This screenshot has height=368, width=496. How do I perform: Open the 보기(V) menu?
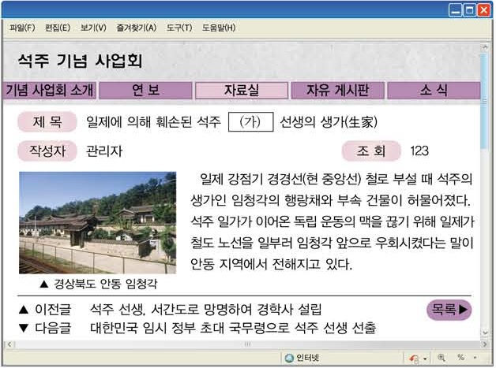pyautogui.click(x=93, y=28)
